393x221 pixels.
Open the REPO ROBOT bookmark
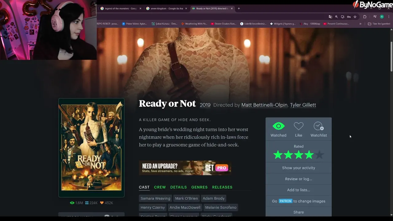pos(107,24)
